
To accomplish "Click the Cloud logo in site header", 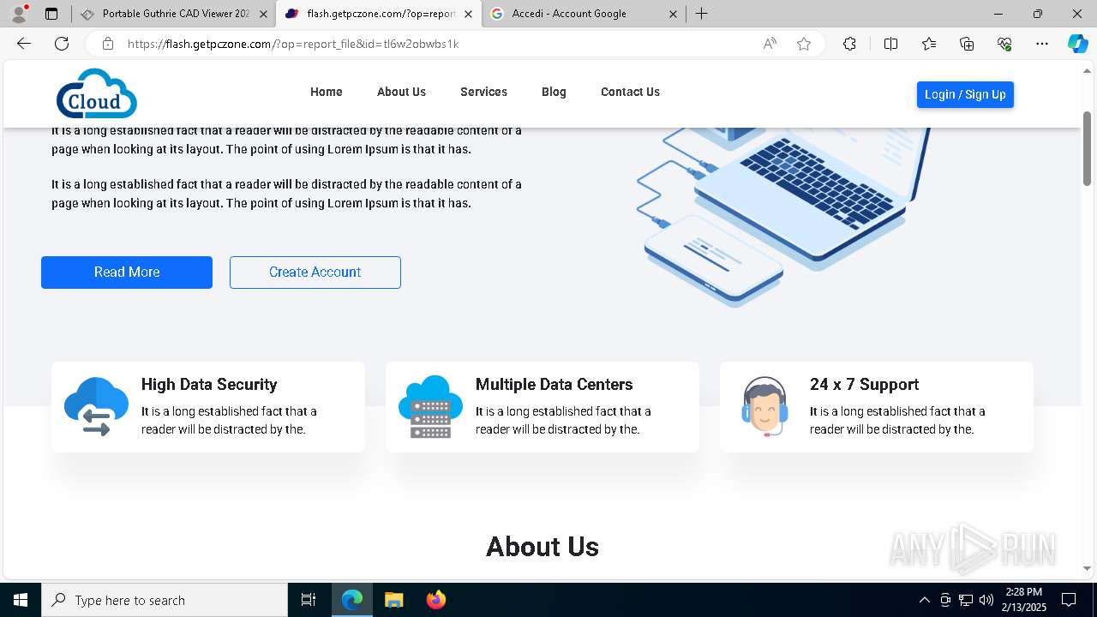I will coord(97,93).
